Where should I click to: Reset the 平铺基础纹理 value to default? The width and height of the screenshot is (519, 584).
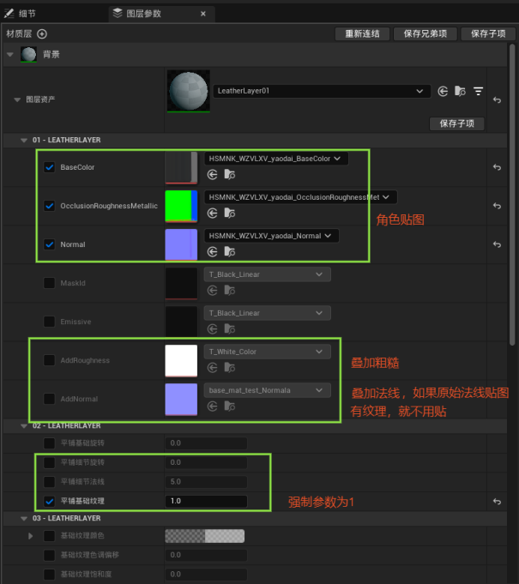498,501
